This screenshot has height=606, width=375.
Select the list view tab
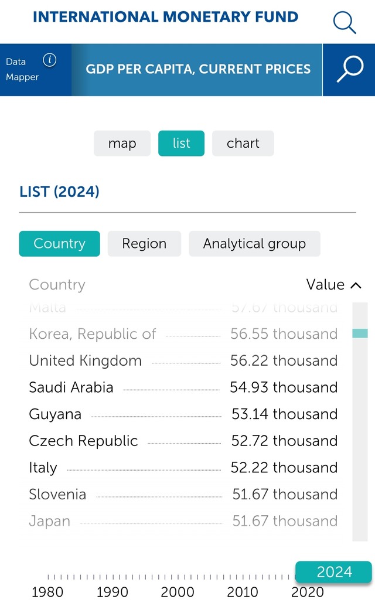181,144
